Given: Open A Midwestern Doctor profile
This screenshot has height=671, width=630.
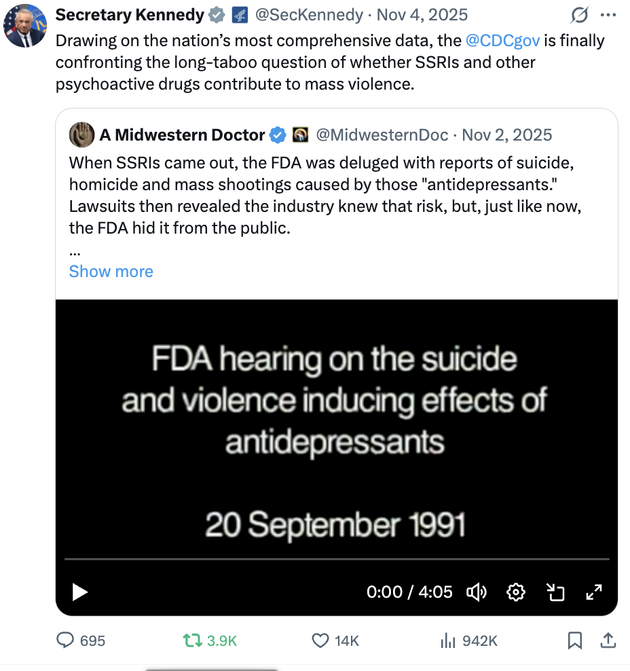Looking at the screenshot, I should (182, 134).
